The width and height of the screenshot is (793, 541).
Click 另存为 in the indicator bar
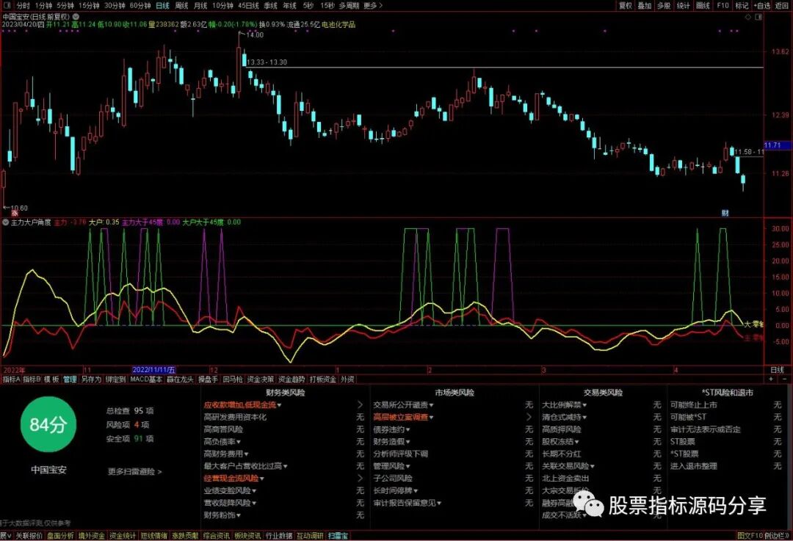[92, 380]
